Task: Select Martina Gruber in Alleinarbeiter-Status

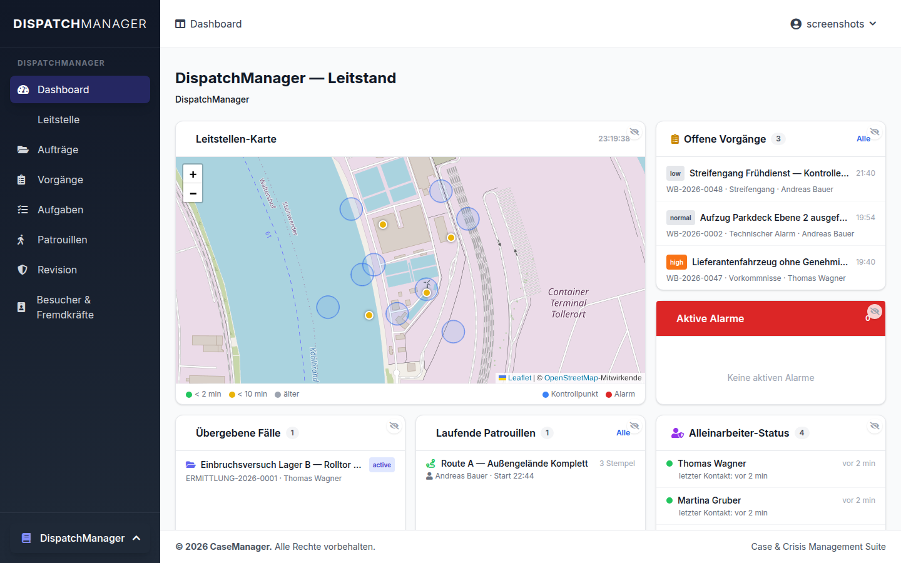Action: click(x=771, y=506)
